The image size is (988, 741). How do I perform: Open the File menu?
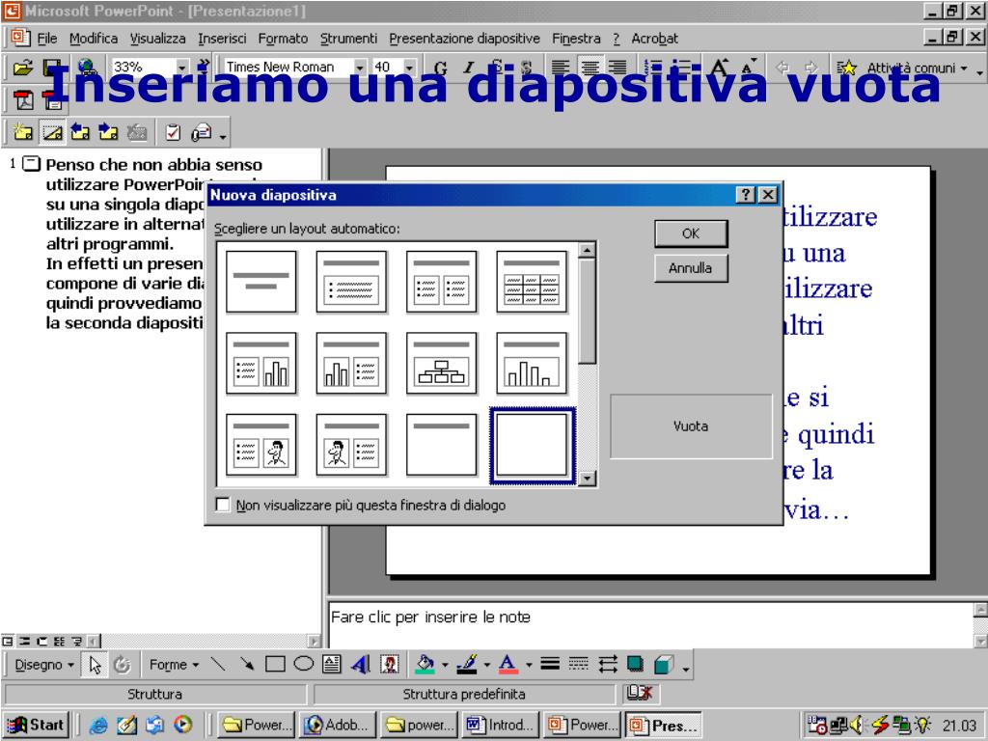(x=46, y=39)
